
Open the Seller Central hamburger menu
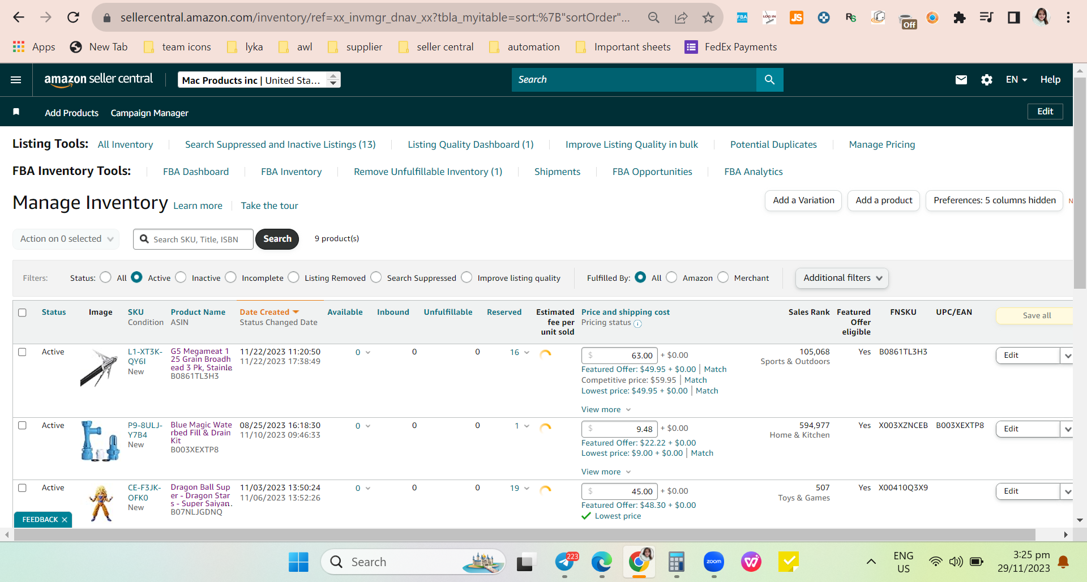click(x=16, y=80)
